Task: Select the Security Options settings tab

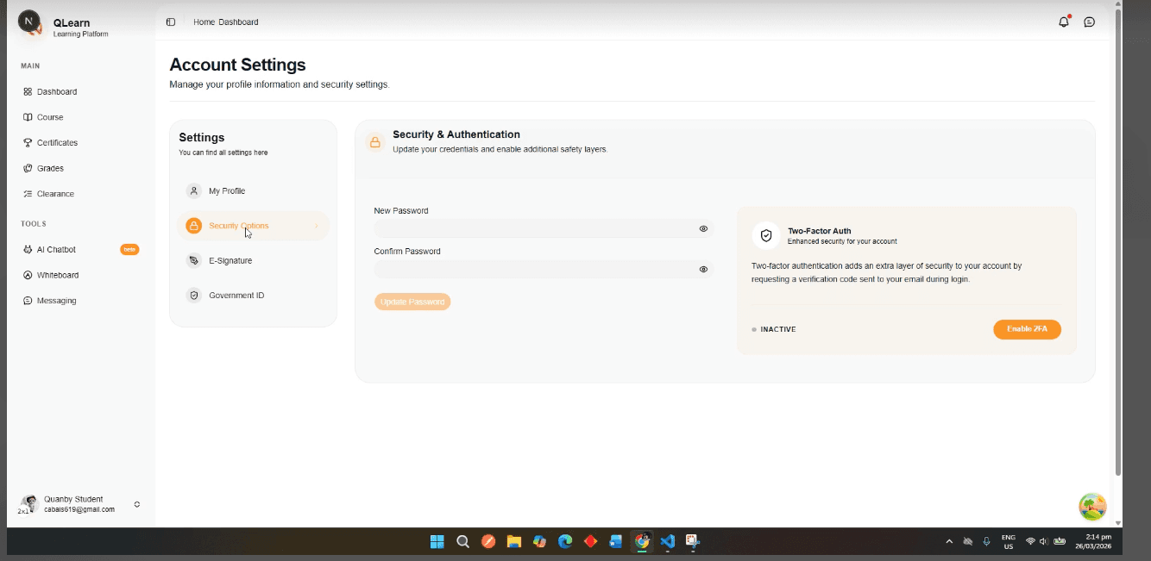Action: pyautogui.click(x=254, y=226)
